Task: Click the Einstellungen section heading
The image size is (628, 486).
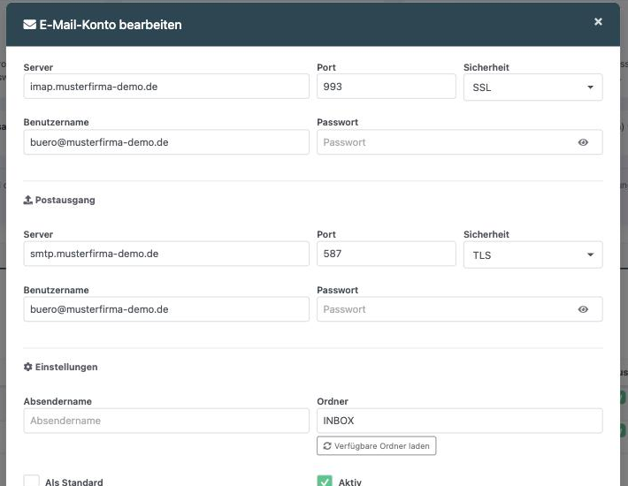Action: tap(66, 367)
